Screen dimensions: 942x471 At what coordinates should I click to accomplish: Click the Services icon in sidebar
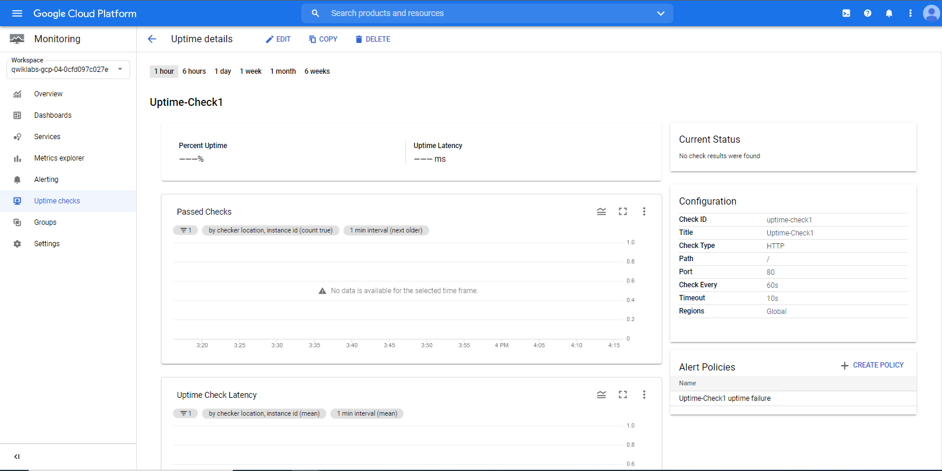click(17, 137)
